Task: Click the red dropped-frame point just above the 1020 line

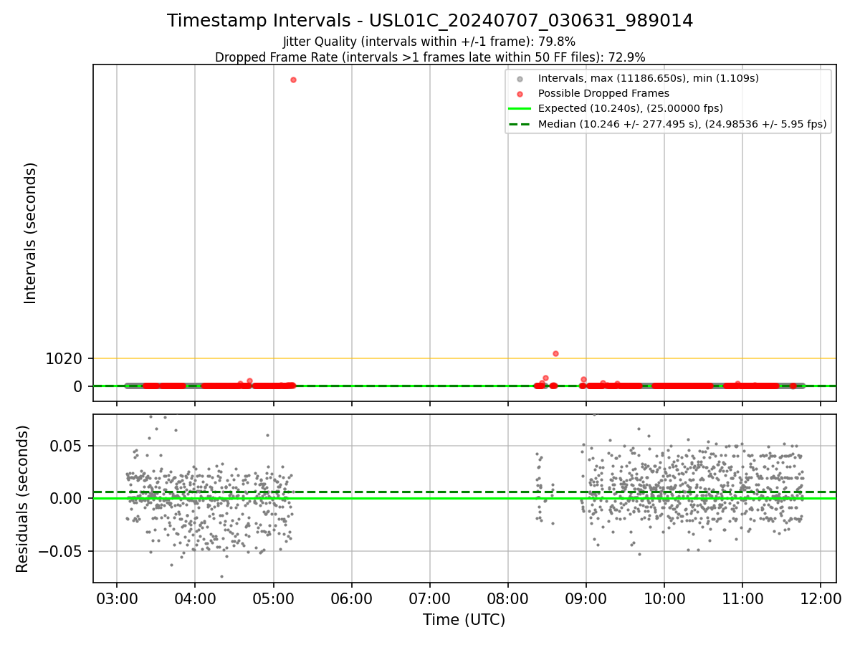Action: coord(555,353)
